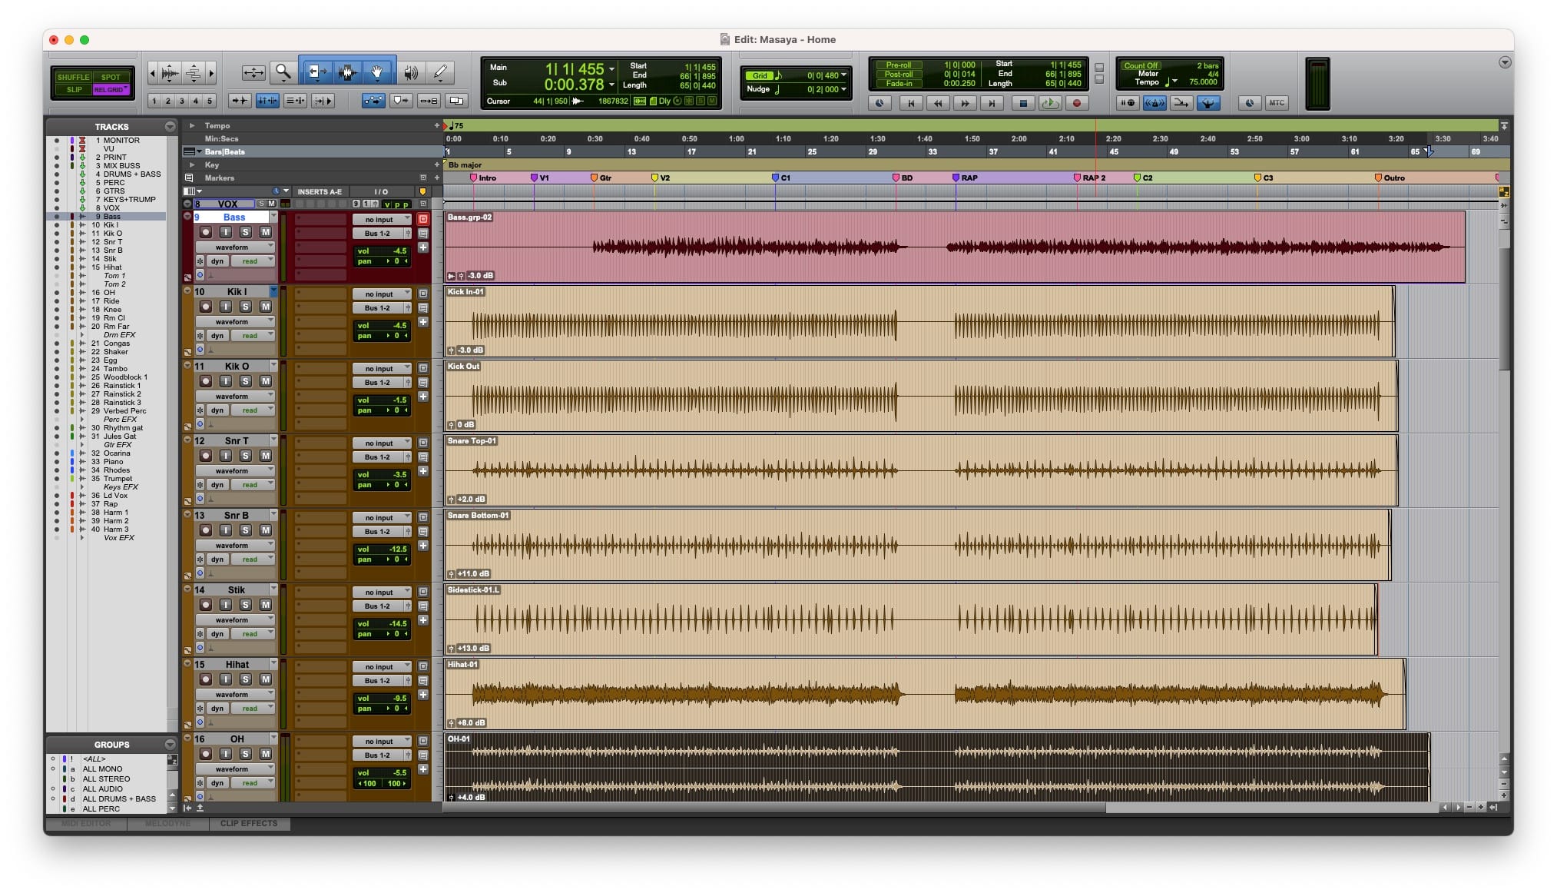Screen dimensions: 1557x893
Task: Mute the Hihat track
Action: coord(265,679)
